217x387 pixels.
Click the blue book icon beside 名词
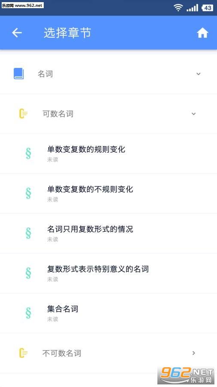pyautogui.click(x=19, y=74)
